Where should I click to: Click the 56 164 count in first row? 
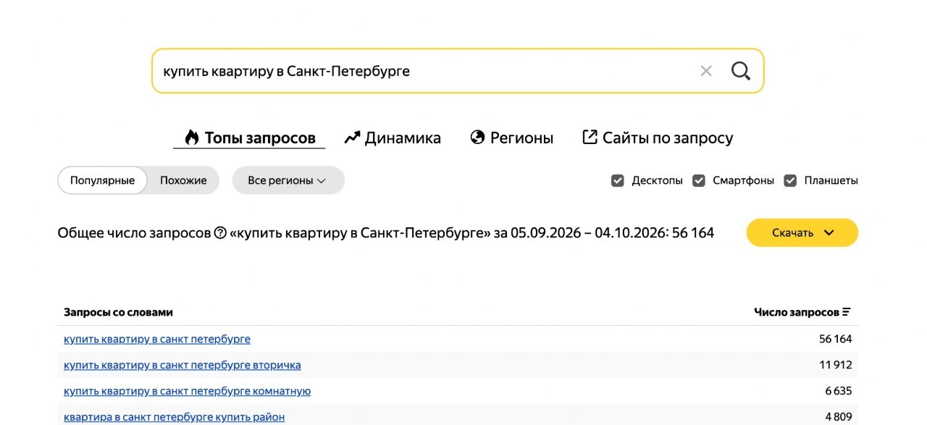836,339
